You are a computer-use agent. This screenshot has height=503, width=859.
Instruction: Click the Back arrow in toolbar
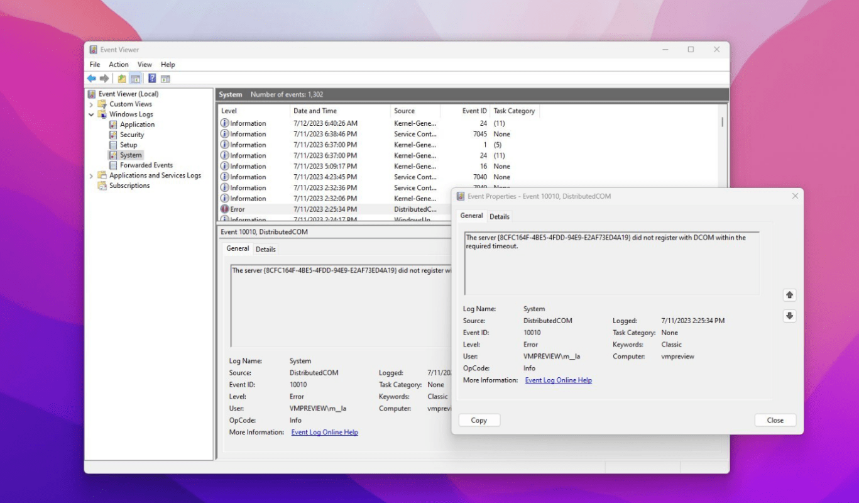92,79
